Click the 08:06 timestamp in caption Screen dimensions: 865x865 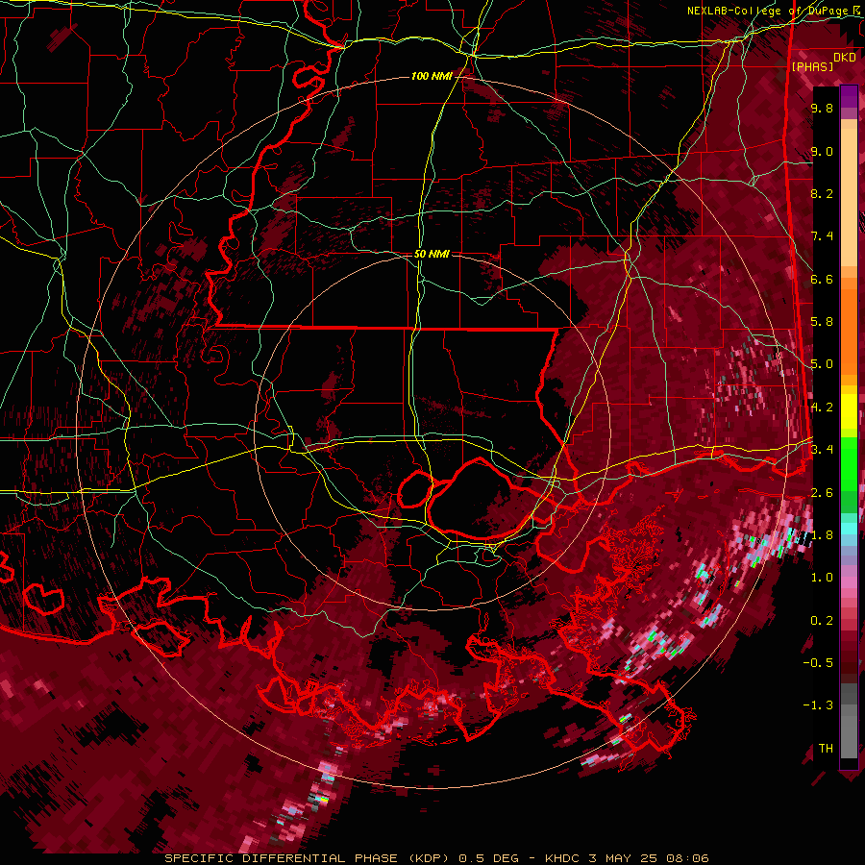coord(688,858)
